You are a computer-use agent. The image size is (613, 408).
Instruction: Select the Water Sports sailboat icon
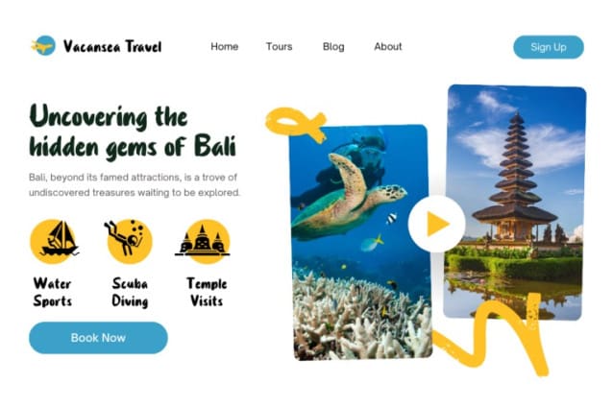tap(54, 241)
